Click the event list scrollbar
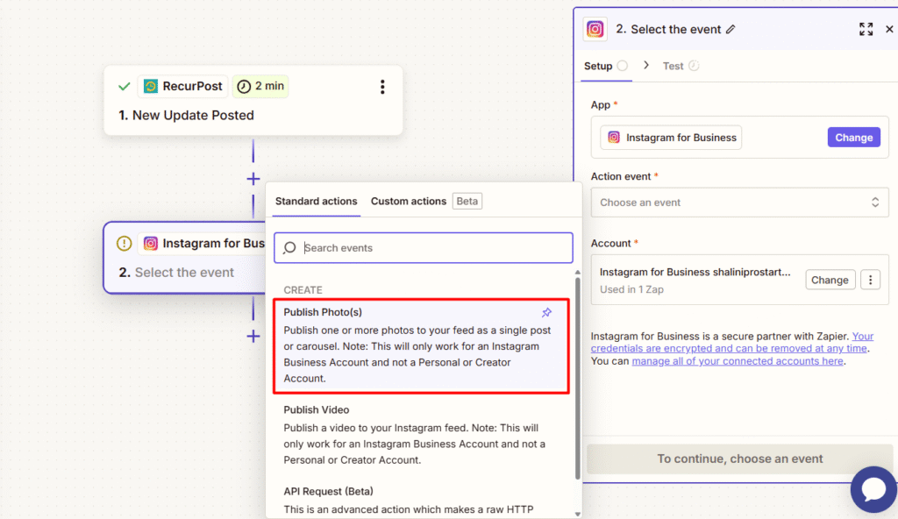 click(x=577, y=378)
